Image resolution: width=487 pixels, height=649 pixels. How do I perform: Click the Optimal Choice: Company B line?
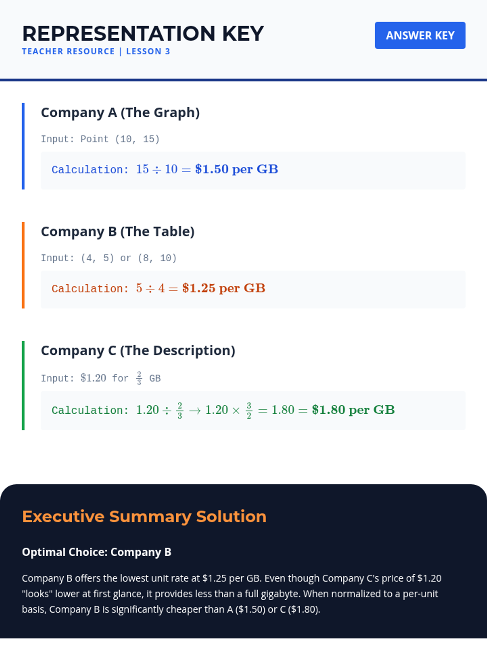click(97, 552)
